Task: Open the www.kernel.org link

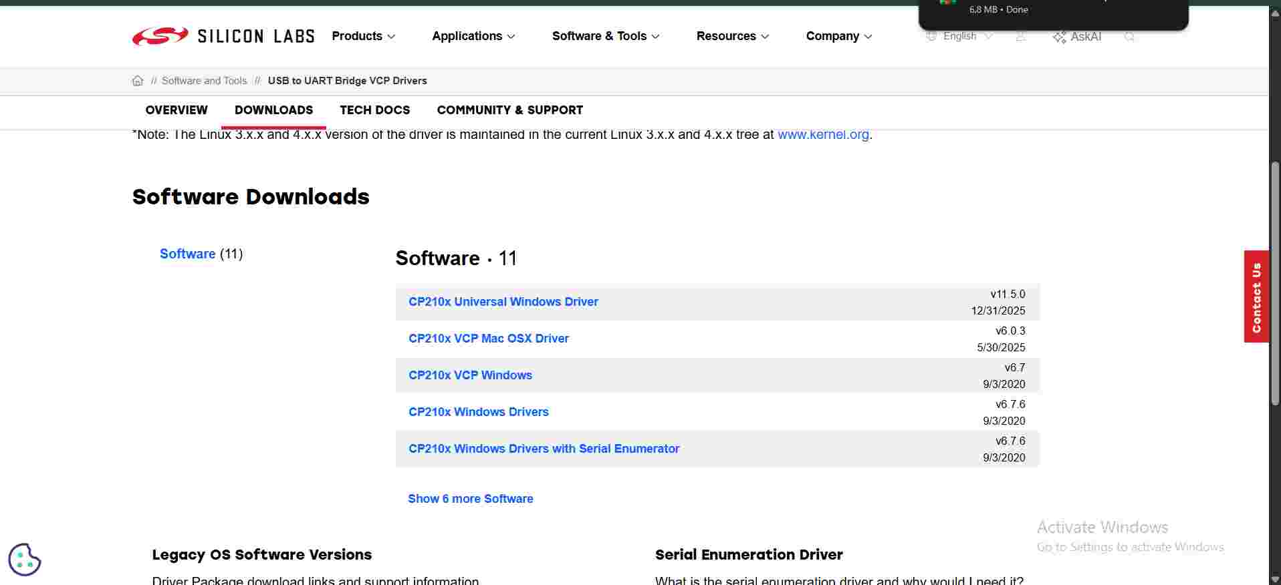Action: point(823,134)
